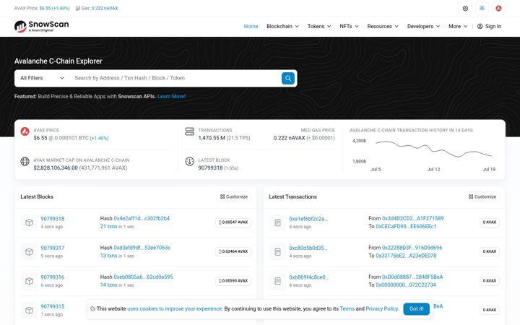Go to the Home tab
520x325 pixels.
[x=251, y=26]
